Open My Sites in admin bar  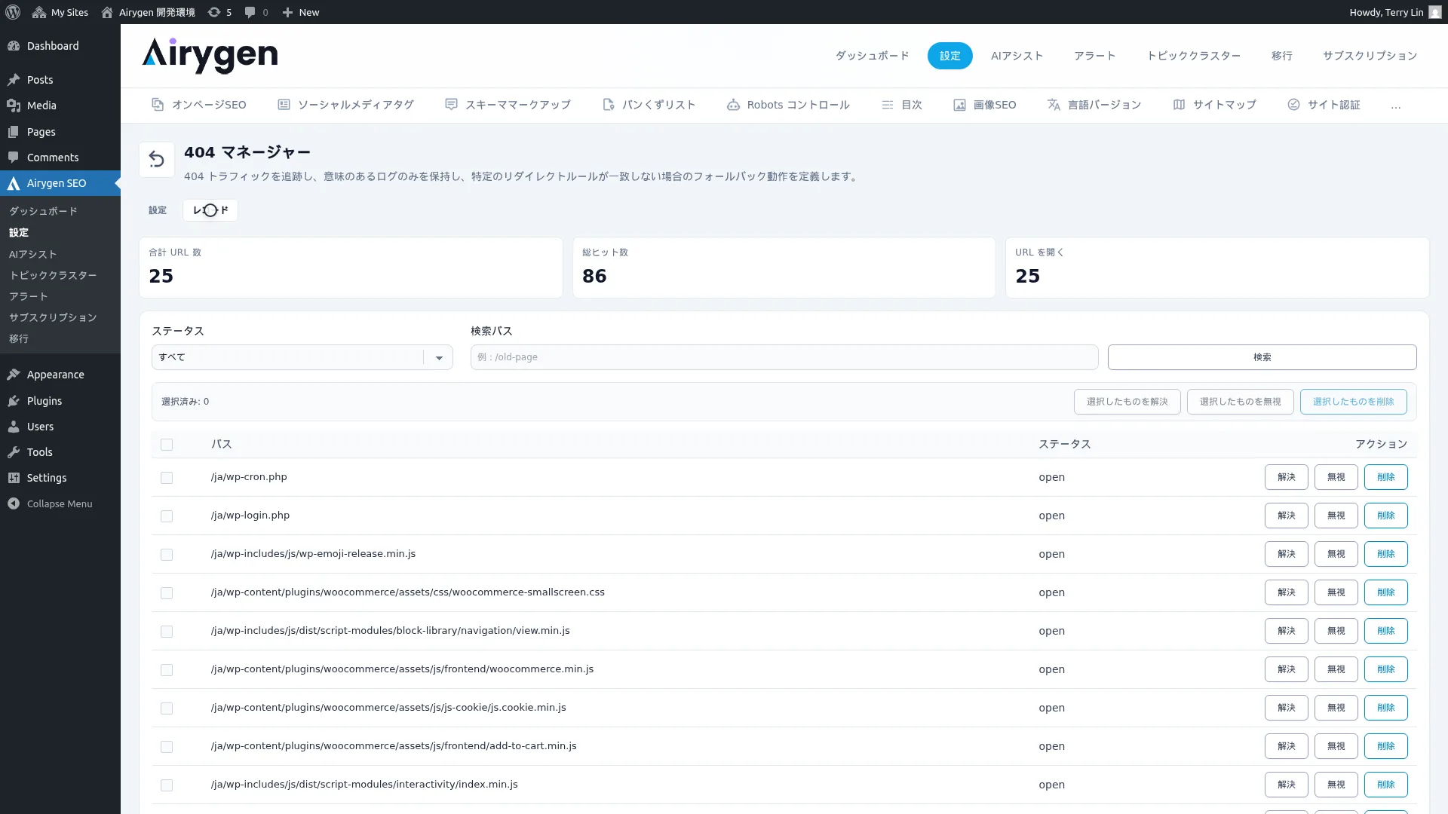click(60, 12)
